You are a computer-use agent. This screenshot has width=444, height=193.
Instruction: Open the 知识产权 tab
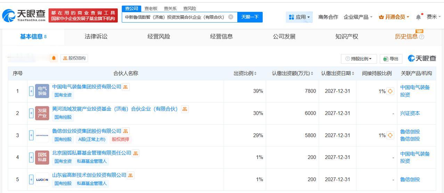click(x=347, y=37)
